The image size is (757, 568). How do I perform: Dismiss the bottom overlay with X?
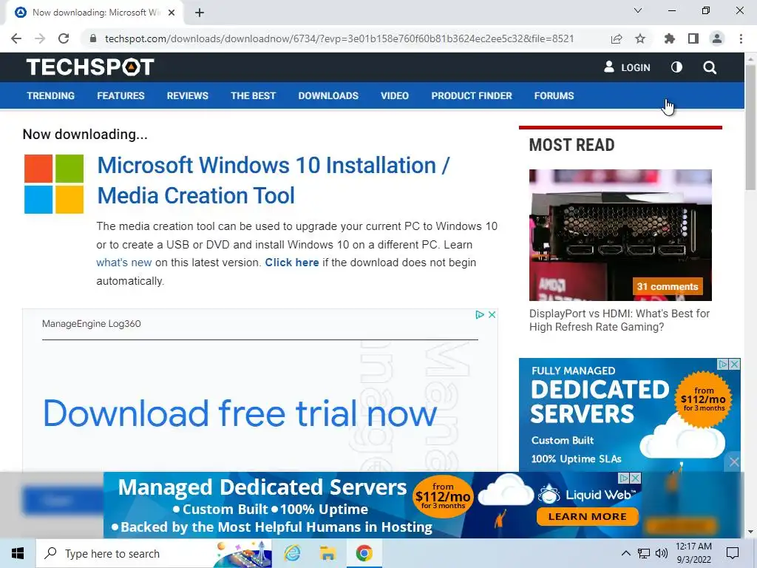click(x=734, y=462)
